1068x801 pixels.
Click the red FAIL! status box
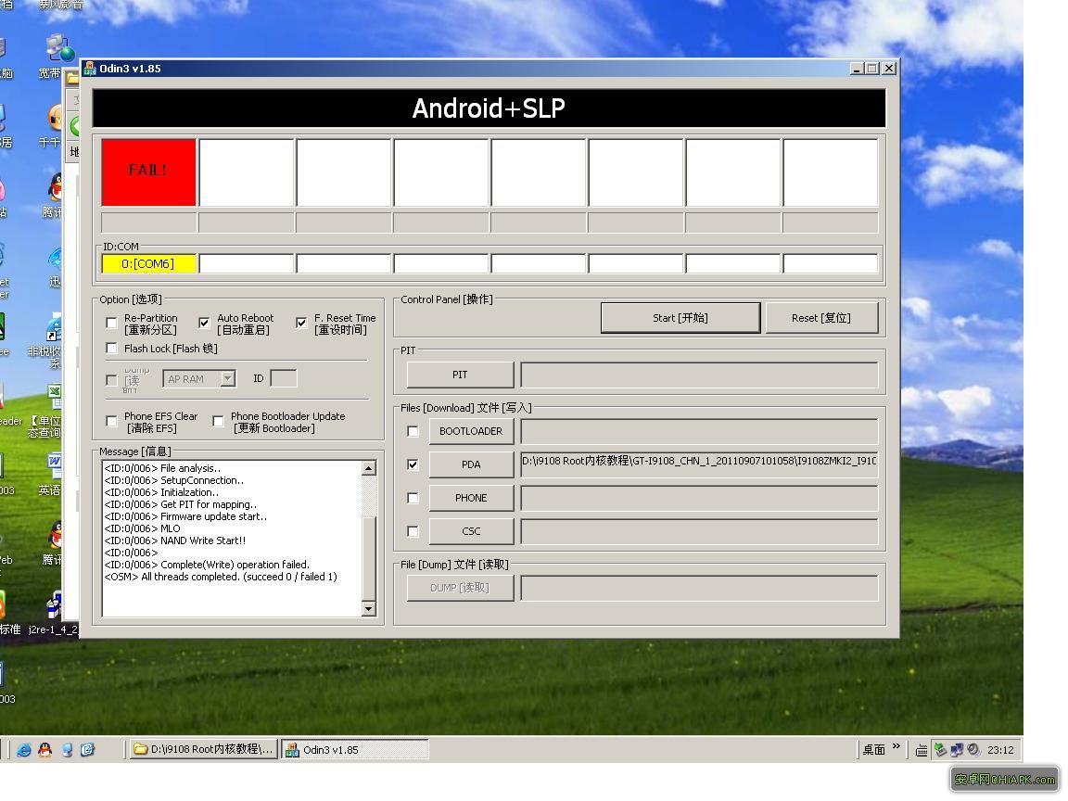[x=148, y=172]
